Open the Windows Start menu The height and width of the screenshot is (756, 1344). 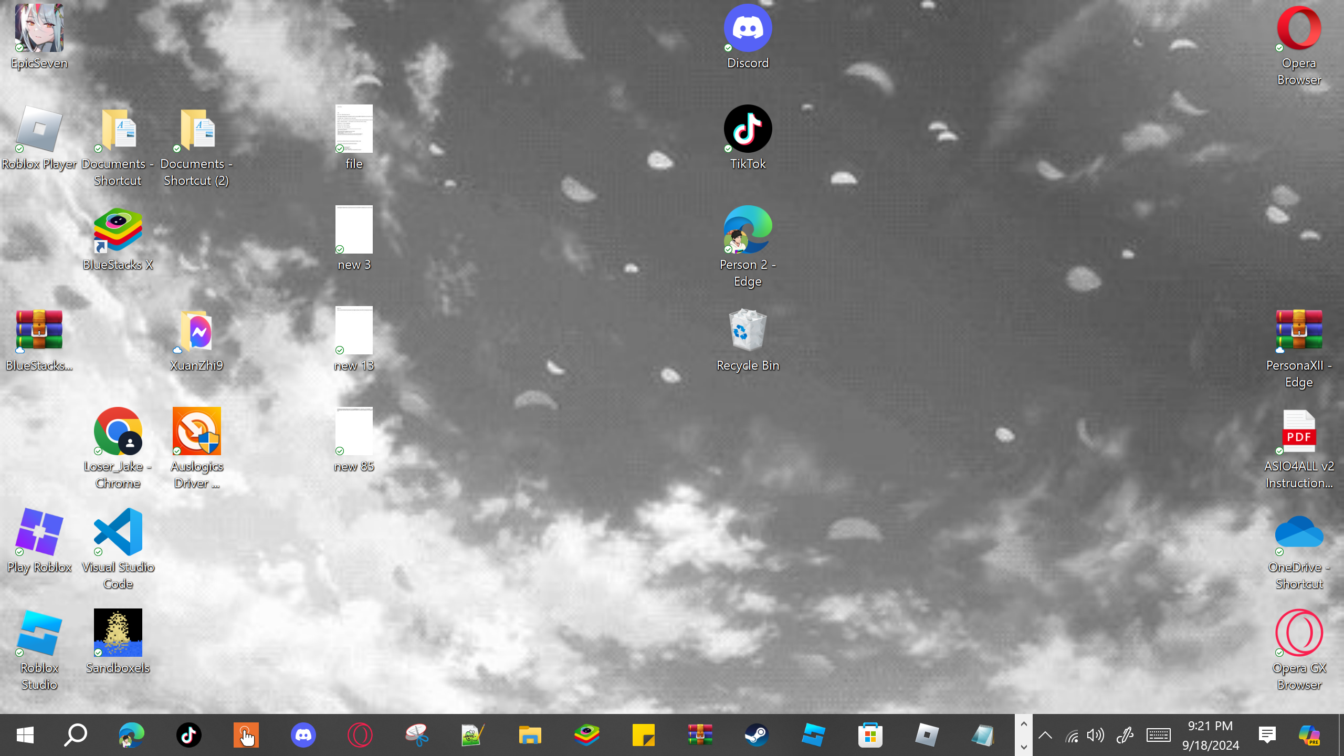coord(25,735)
